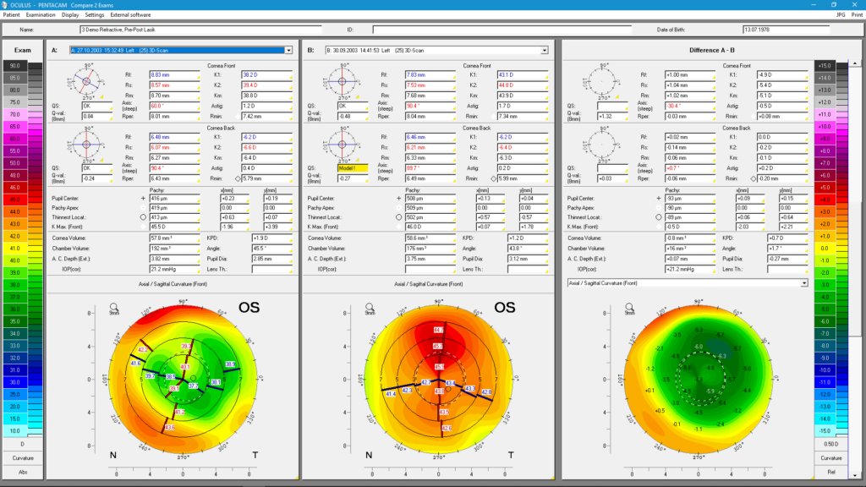Click the 9mm magnifier icon on map A
The height and width of the screenshot is (487, 866).
click(x=114, y=309)
